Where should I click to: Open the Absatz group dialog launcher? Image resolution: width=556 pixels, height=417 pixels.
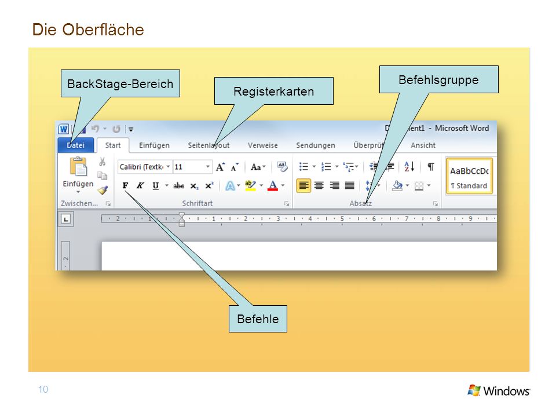pos(435,204)
